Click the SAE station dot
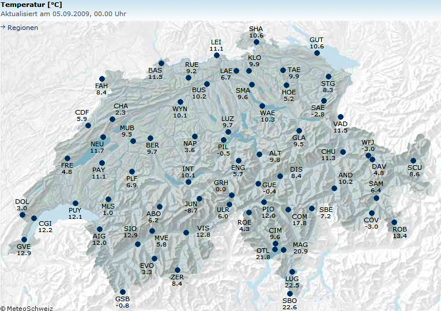The image size is (441, 311). (324, 101)
